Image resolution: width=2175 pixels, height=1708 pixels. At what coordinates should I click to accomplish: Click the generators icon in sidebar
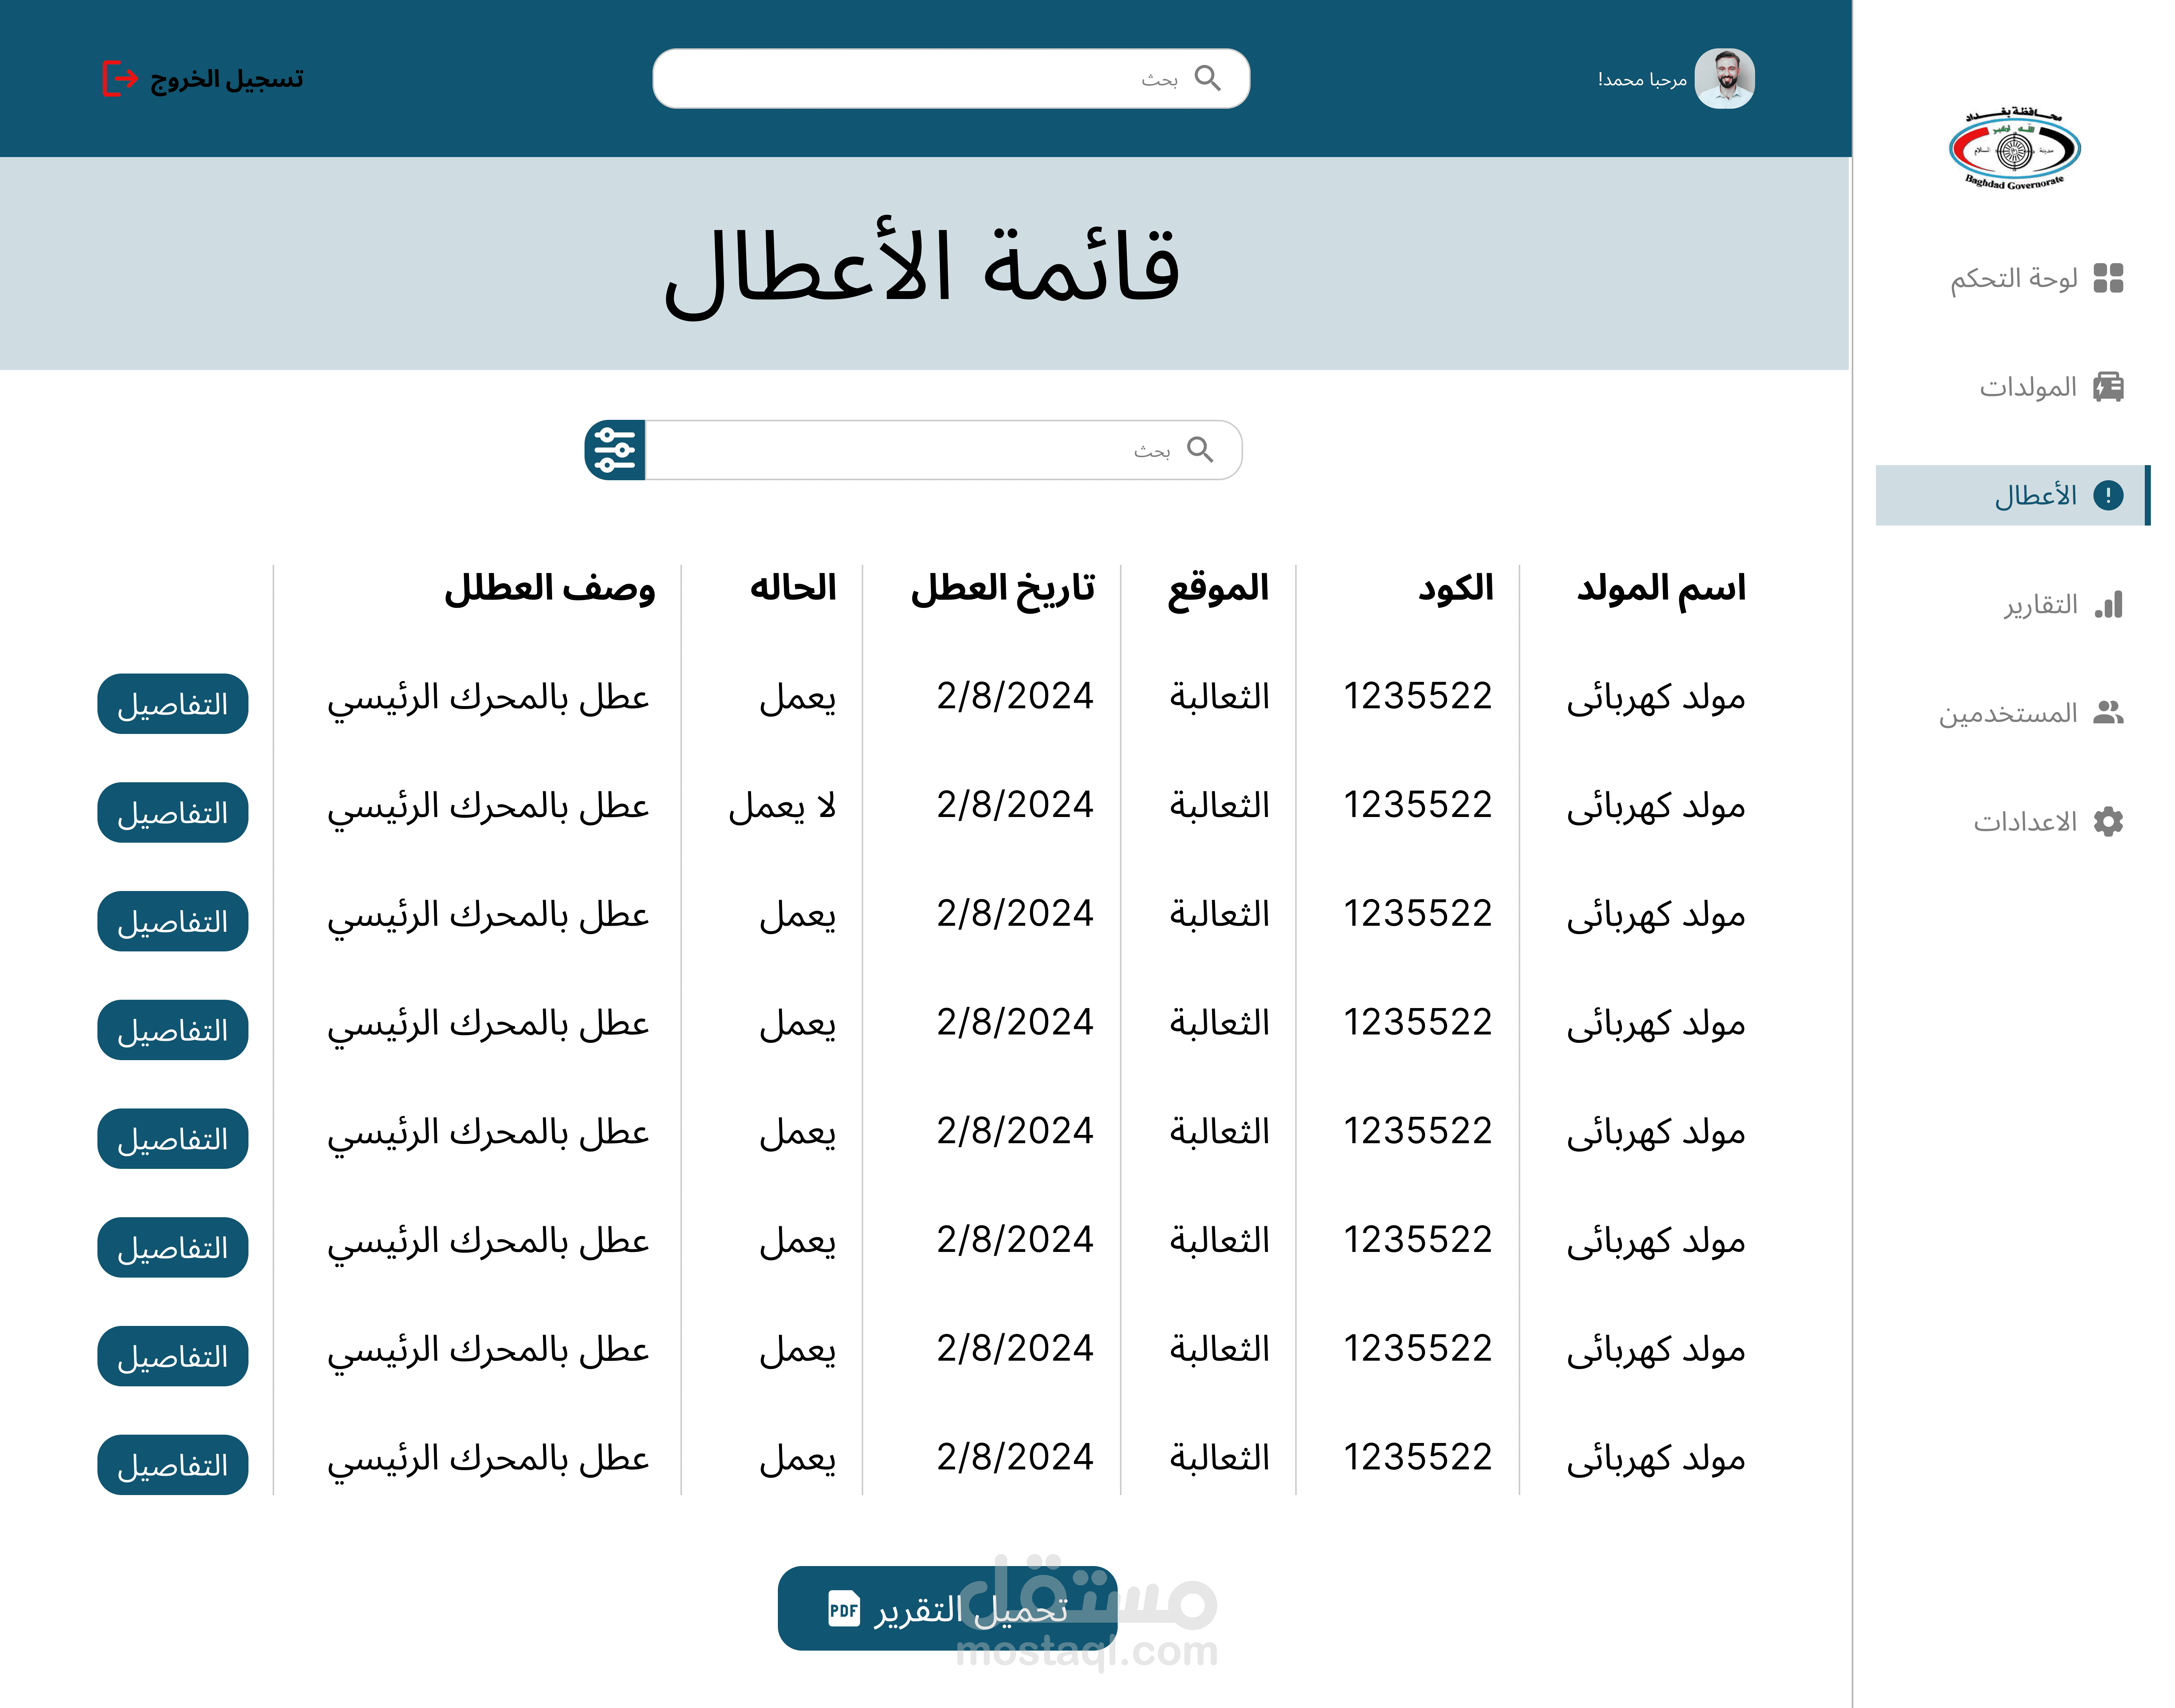click(2108, 387)
